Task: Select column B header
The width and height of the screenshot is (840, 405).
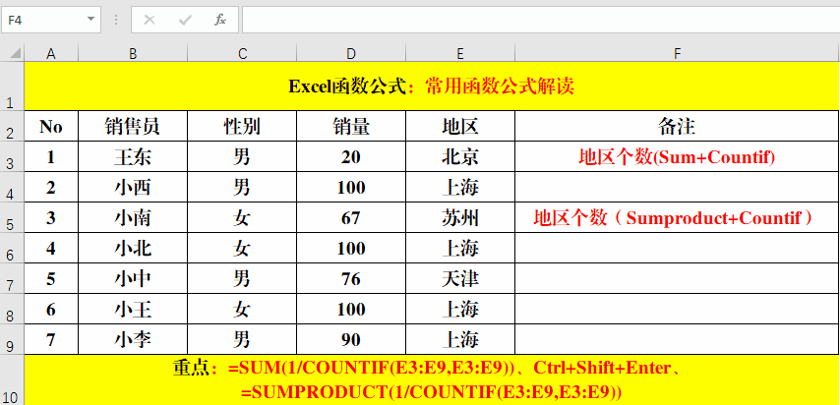Action: point(133,53)
